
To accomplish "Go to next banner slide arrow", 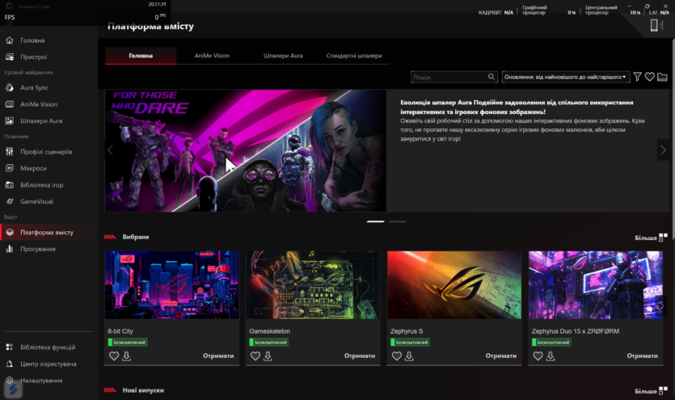I will pyautogui.click(x=663, y=149).
